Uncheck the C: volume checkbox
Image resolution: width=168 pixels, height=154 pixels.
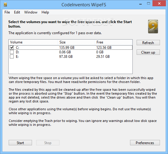12,47
